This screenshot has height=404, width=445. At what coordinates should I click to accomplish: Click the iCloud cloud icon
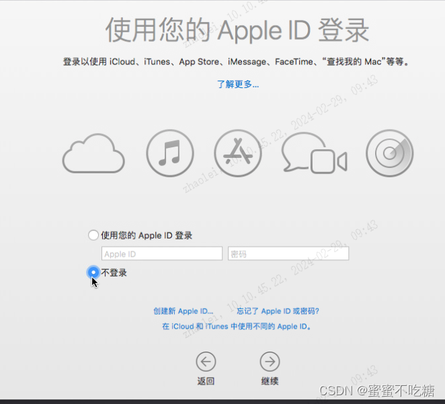tap(93, 153)
